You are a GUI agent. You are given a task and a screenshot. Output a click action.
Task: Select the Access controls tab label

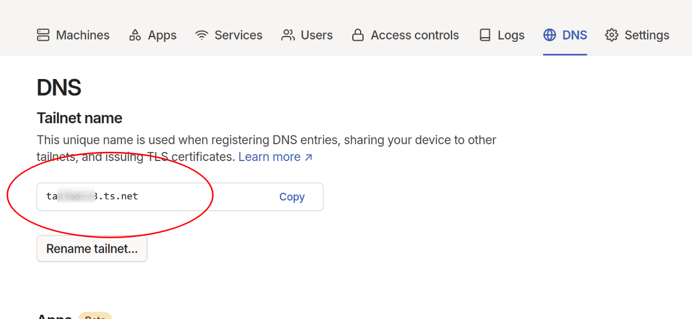point(414,35)
